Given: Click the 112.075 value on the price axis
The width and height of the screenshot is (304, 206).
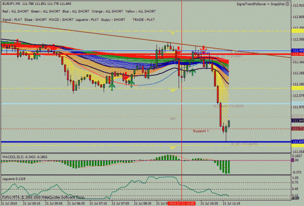Looking at the screenshot, I should click(298, 96).
